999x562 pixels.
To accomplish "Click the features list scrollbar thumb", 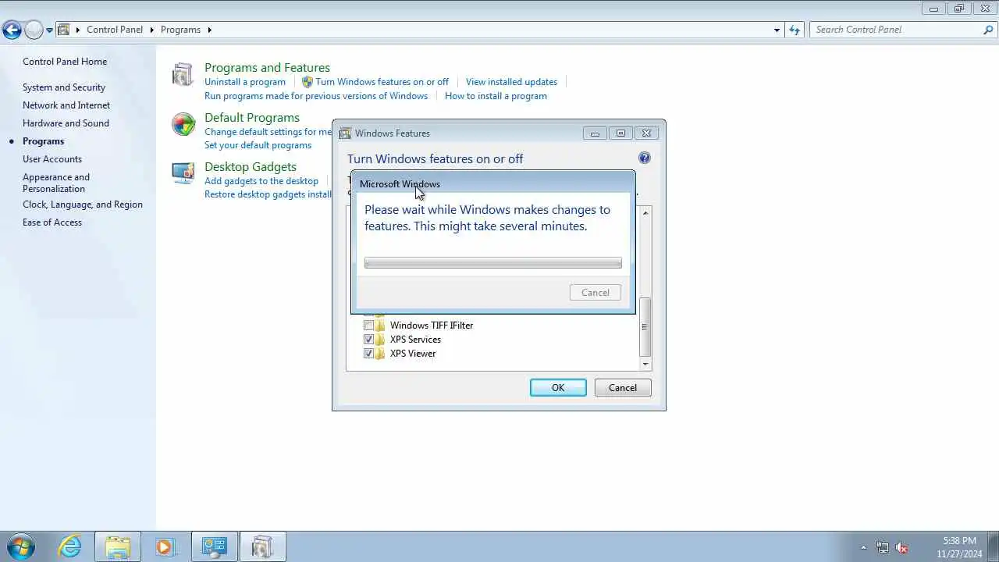I will tap(645, 327).
